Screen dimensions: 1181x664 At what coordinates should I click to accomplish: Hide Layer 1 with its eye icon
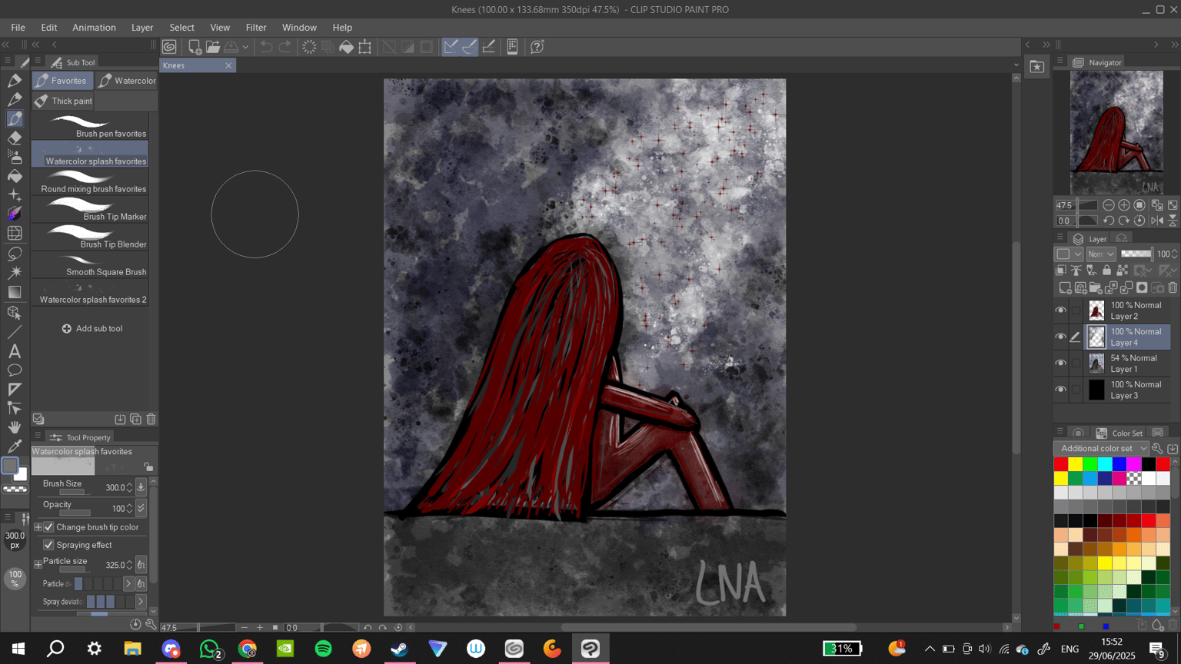click(x=1061, y=364)
